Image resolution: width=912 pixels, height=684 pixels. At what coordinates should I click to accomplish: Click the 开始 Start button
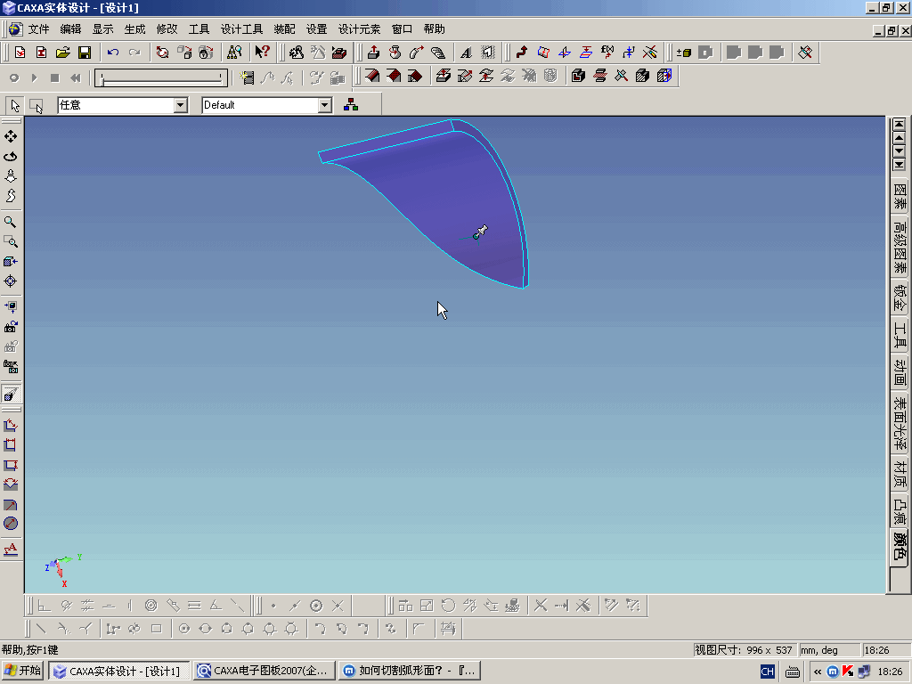tap(22, 671)
